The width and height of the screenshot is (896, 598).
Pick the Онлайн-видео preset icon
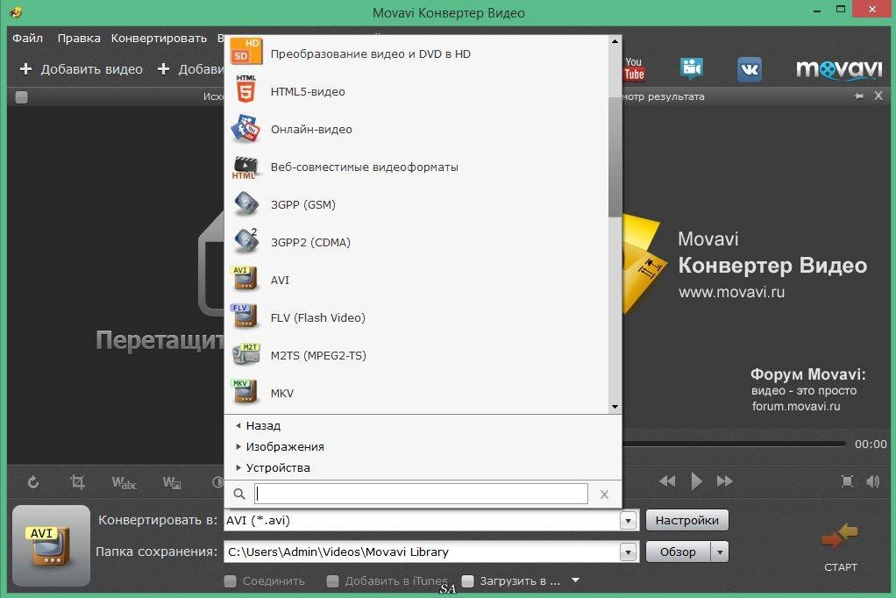click(245, 128)
